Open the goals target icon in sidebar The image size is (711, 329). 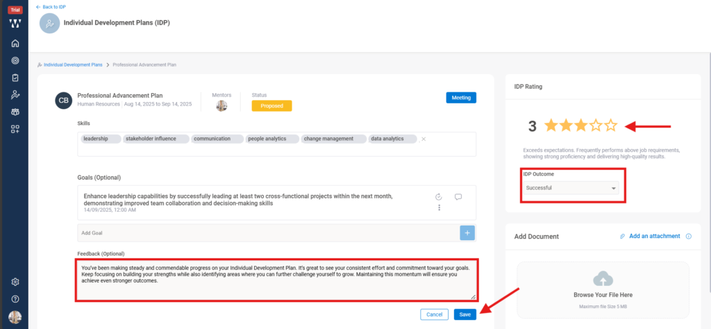click(x=15, y=60)
